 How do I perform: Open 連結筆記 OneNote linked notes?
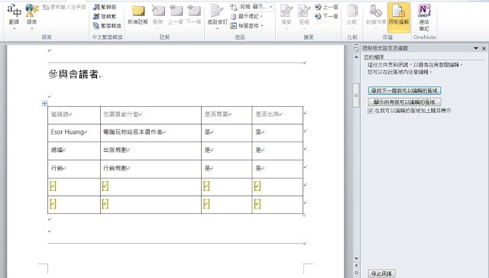pos(424,18)
